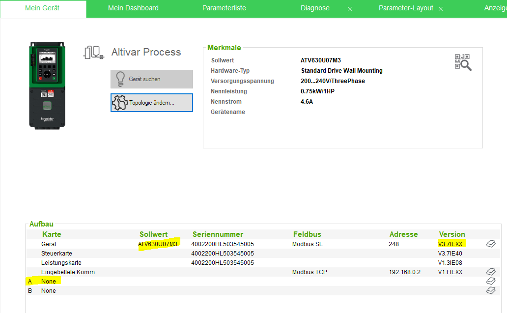Click address 248 cell
The image size is (507, 313).
[x=394, y=244]
